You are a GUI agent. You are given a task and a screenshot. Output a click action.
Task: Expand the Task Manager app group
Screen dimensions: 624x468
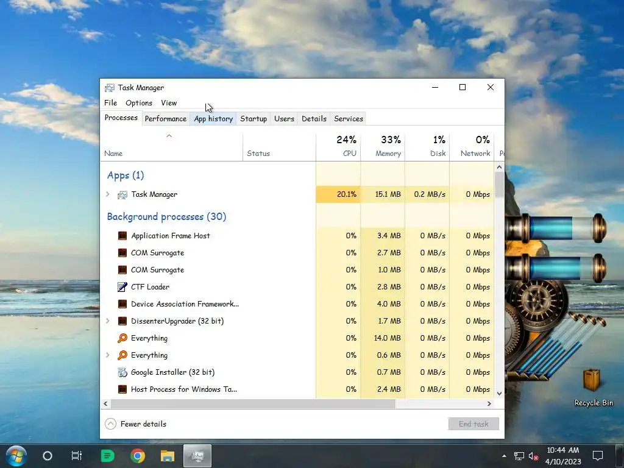click(107, 194)
